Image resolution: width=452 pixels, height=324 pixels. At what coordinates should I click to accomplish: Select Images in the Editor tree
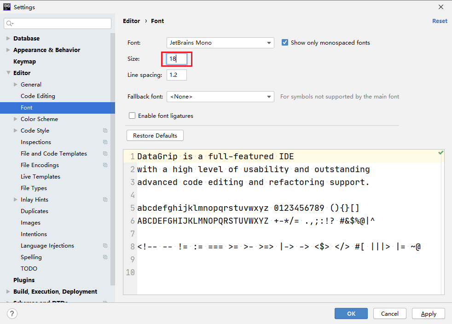point(30,223)
